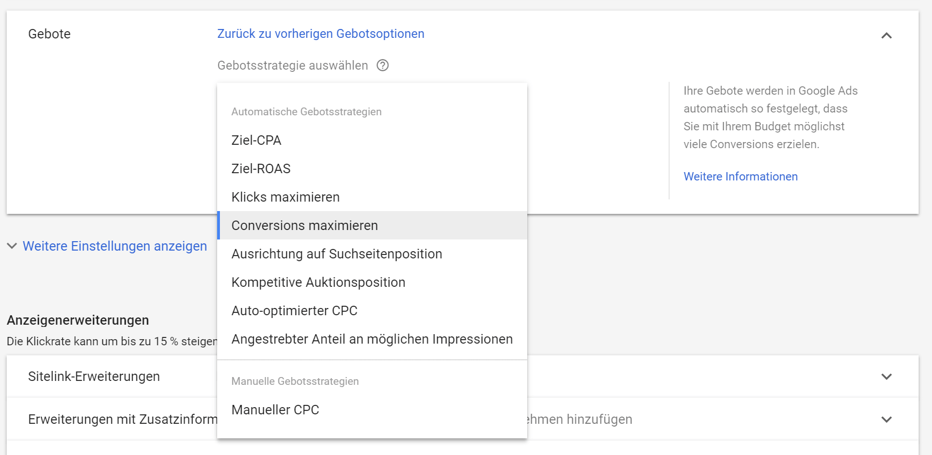Select Ziel-ROAS bidding strategy
This screenshot has width=932, height=455.
coord(372,169)
